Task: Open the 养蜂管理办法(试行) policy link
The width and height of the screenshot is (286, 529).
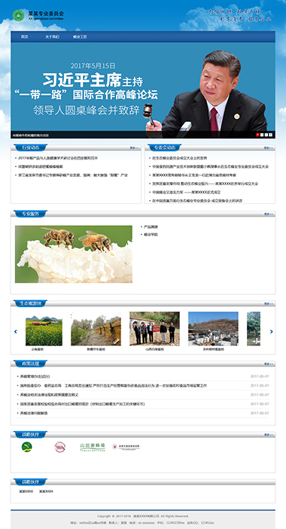Action: (x=35, y=376)
